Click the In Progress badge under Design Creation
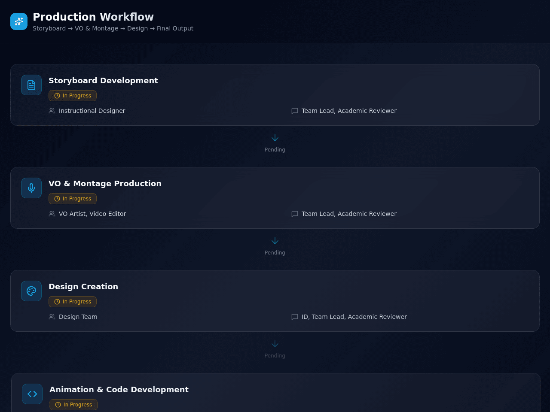550x412 pixels. 73,302
